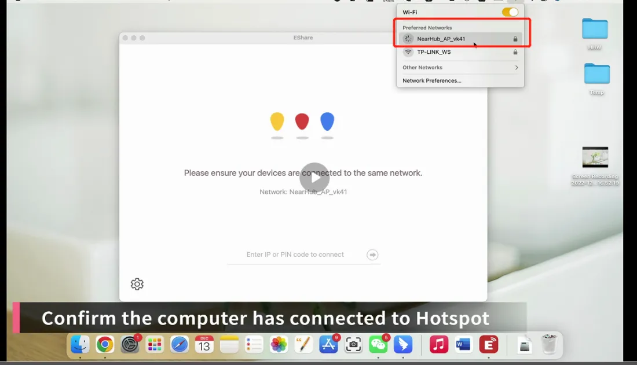Connect to the TP-LINK_WS network
The image size is (637, 365).
460,52
